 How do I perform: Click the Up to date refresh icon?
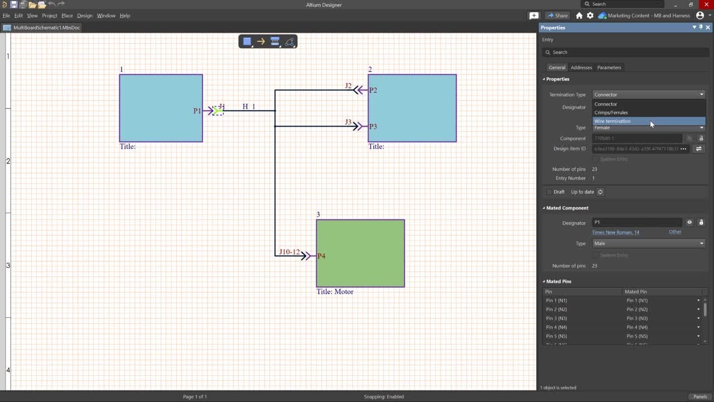[600, 192]
